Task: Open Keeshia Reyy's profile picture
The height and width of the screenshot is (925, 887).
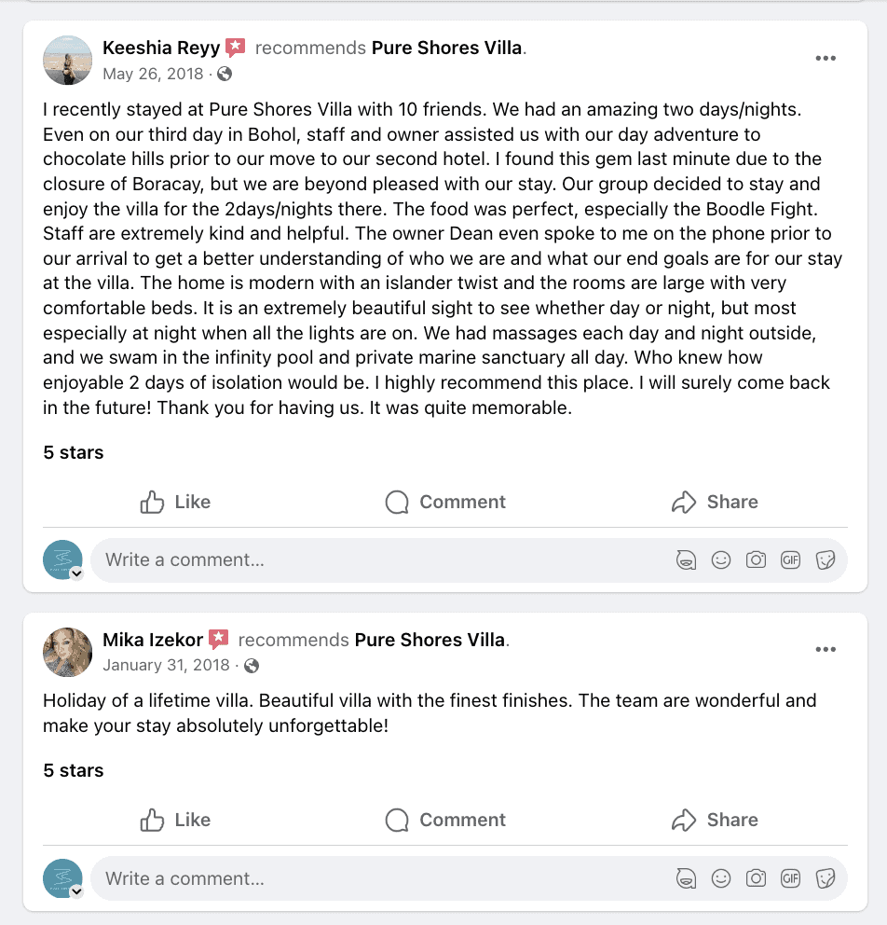Action: [68, 60]
